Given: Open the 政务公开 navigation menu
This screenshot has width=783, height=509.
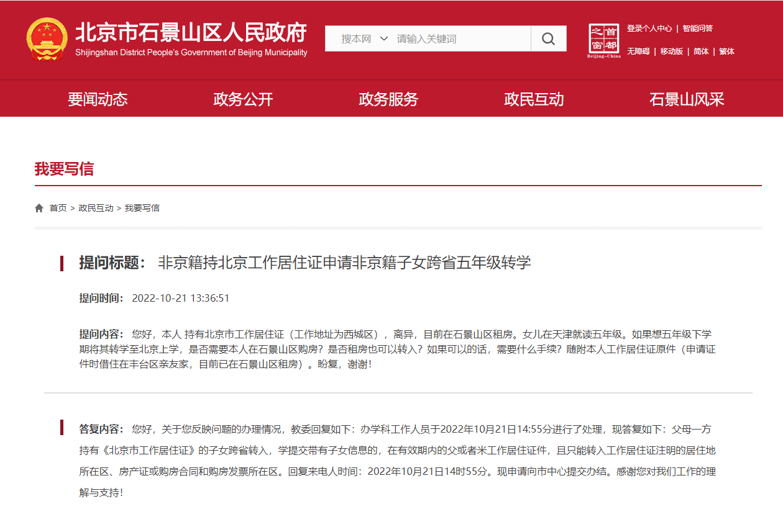Looking at the screenshot, I should pos(243,99).
